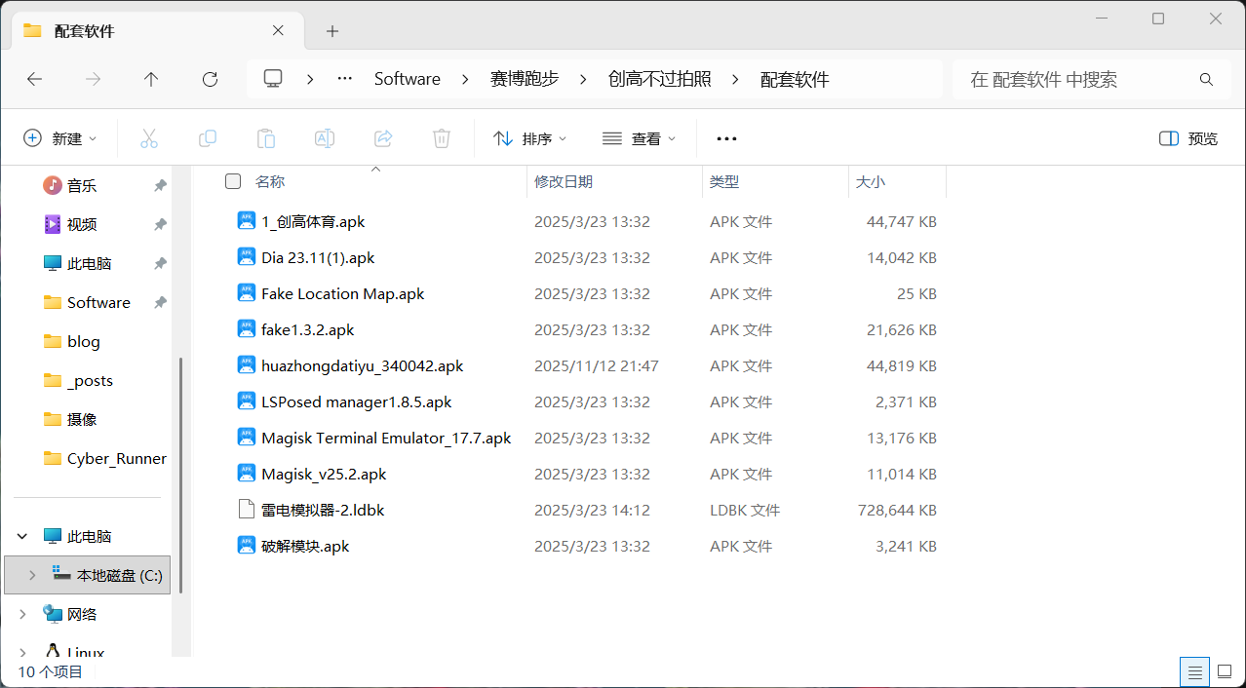Click the Refresh icon in the address bar
1246x688 pixels.
pos(209,79)
